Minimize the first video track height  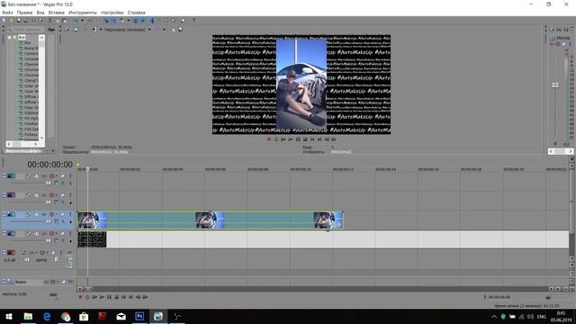pyautogui.click(x=4, y=176)
